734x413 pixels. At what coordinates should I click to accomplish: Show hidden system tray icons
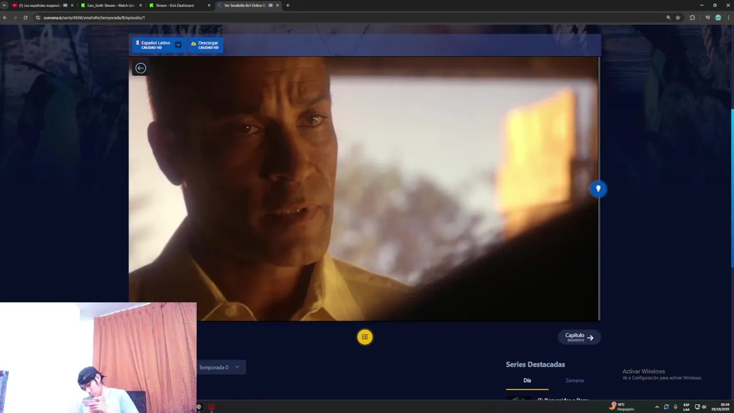(657, 407)
